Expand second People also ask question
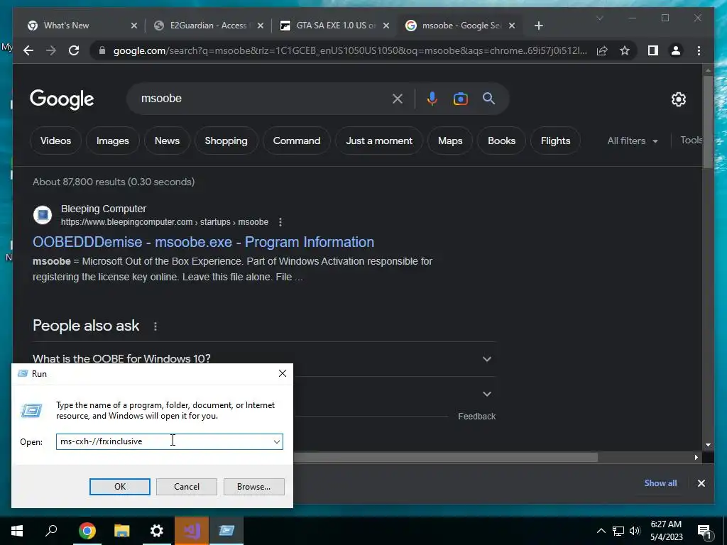 click(x=487, y=394)
